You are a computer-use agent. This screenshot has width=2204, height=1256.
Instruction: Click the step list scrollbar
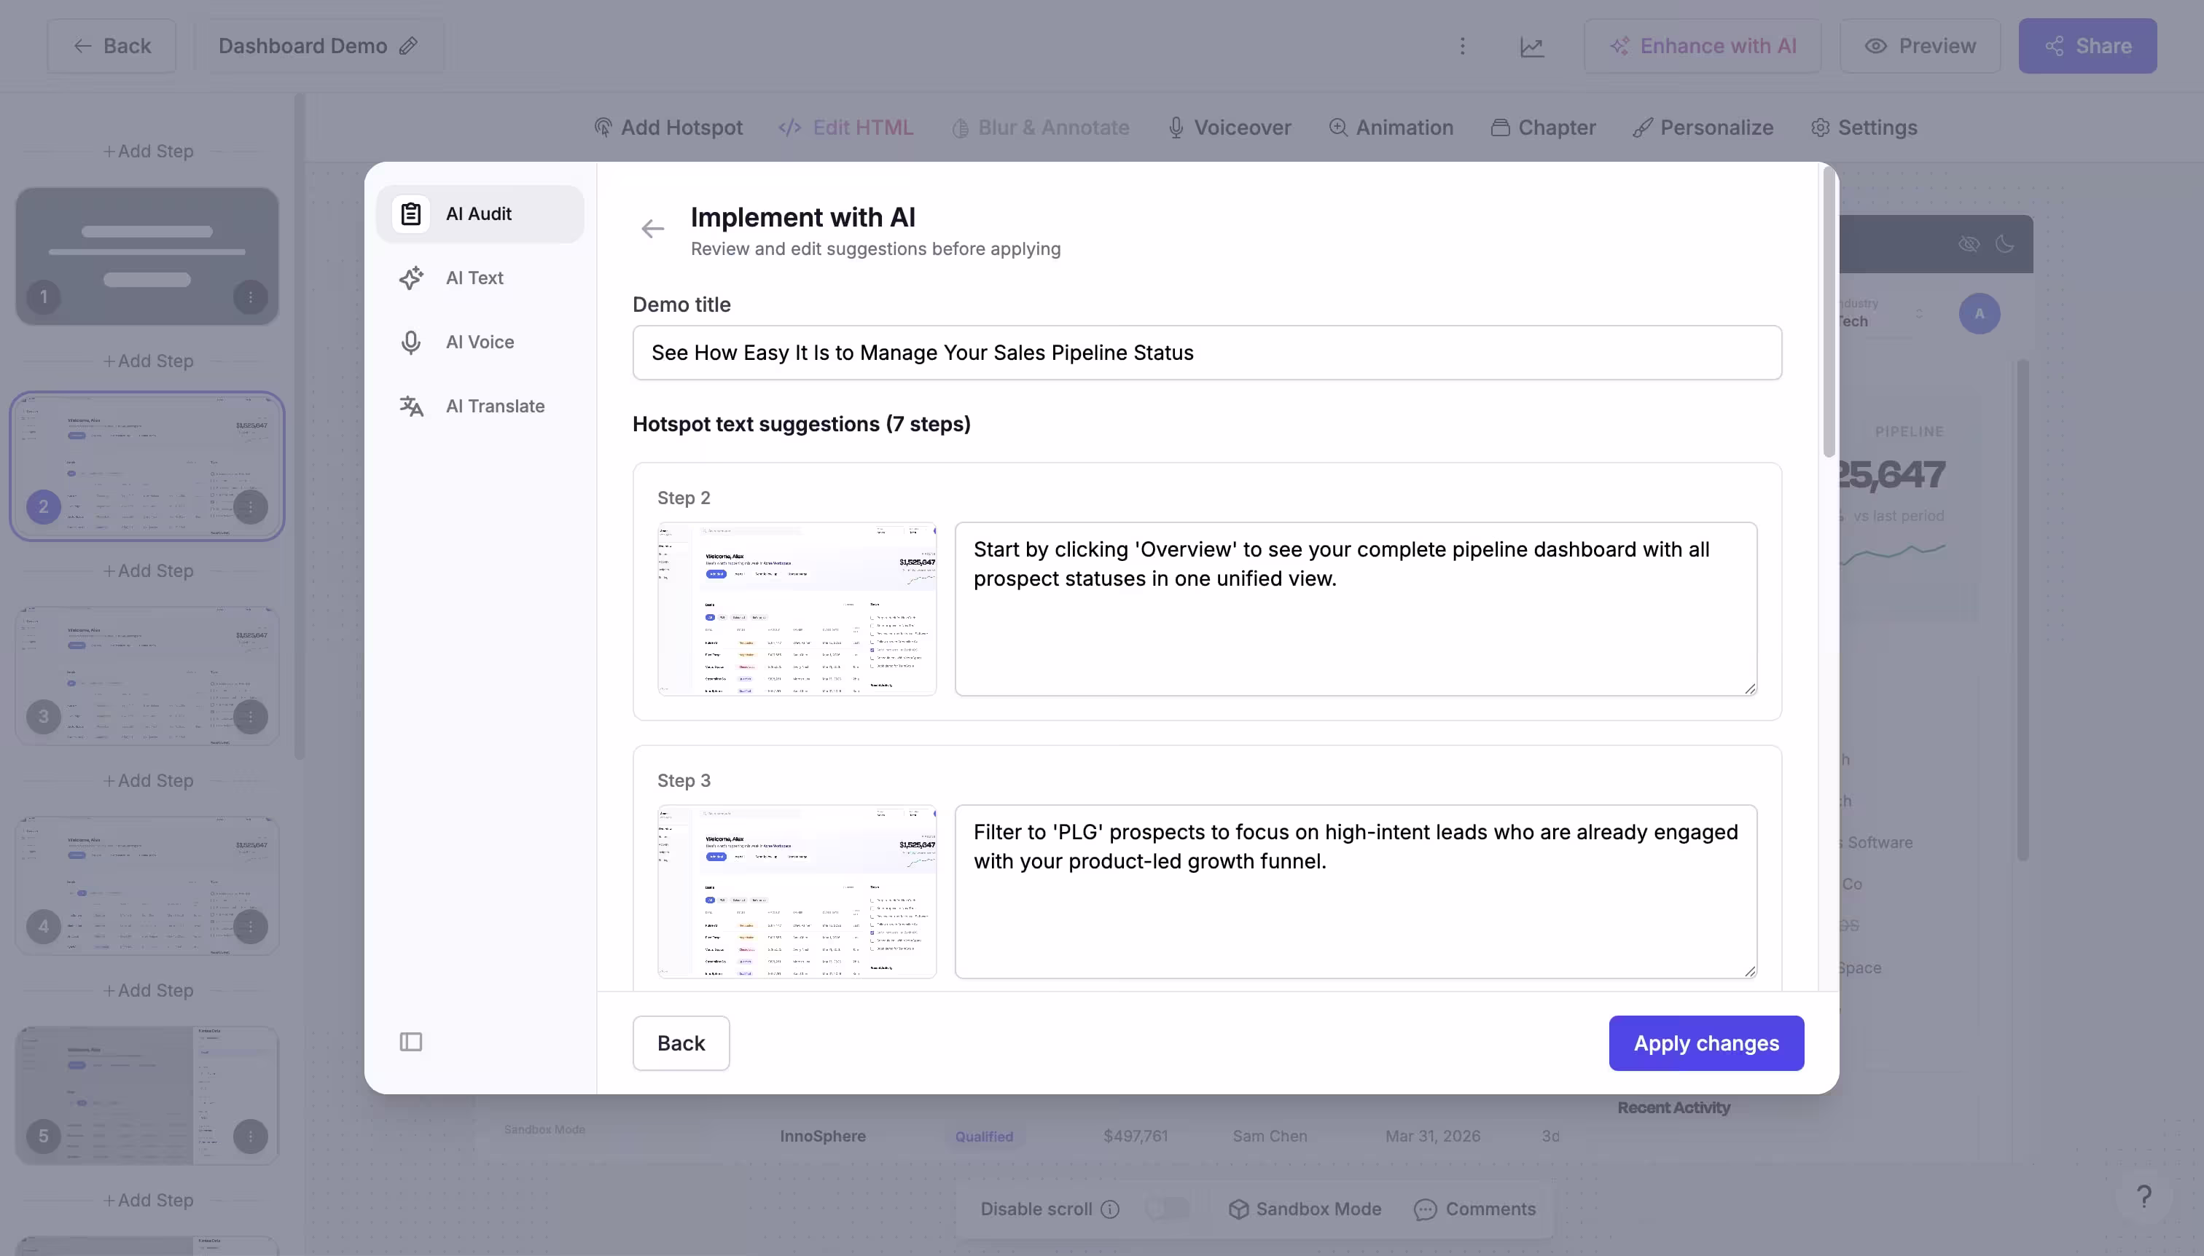pyautogui.click(x=300, y=427)
